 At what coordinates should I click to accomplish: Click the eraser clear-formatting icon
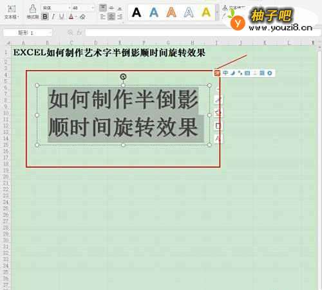pos(82,17)
